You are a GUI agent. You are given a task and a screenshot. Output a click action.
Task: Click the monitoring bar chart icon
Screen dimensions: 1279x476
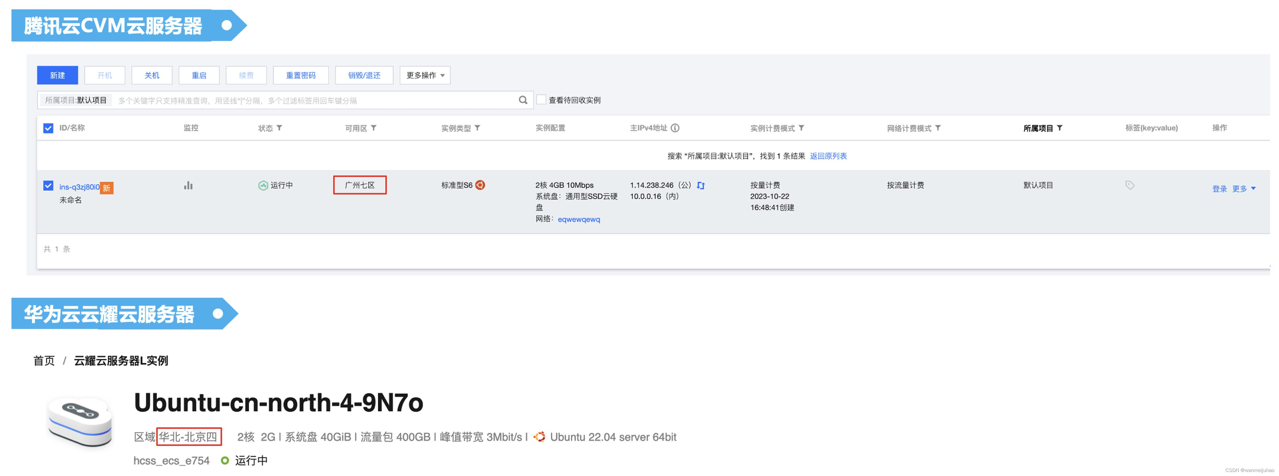188,186
